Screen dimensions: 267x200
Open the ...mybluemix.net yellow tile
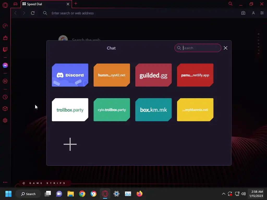[195, 110]
